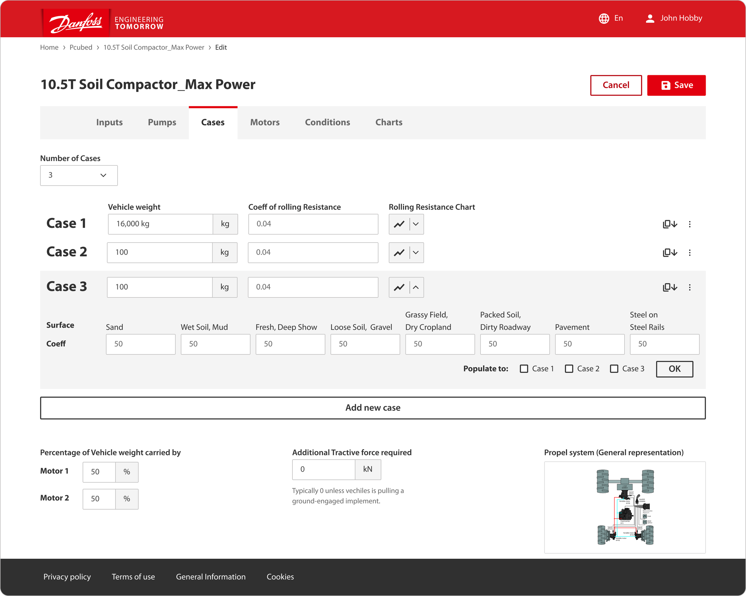Expand Case 1 rolling resistance chart chevron
Viewport: 746px width, 596px height.
[416, 224]
